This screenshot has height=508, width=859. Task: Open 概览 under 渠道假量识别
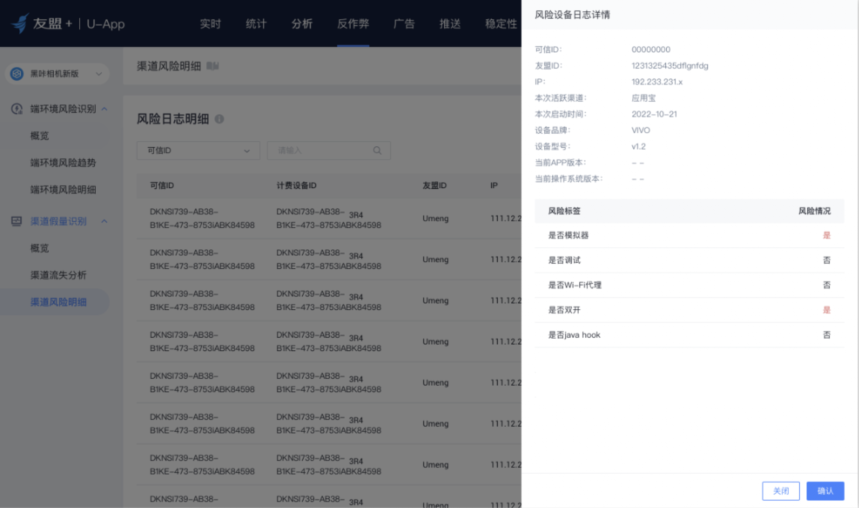point(39,248)
